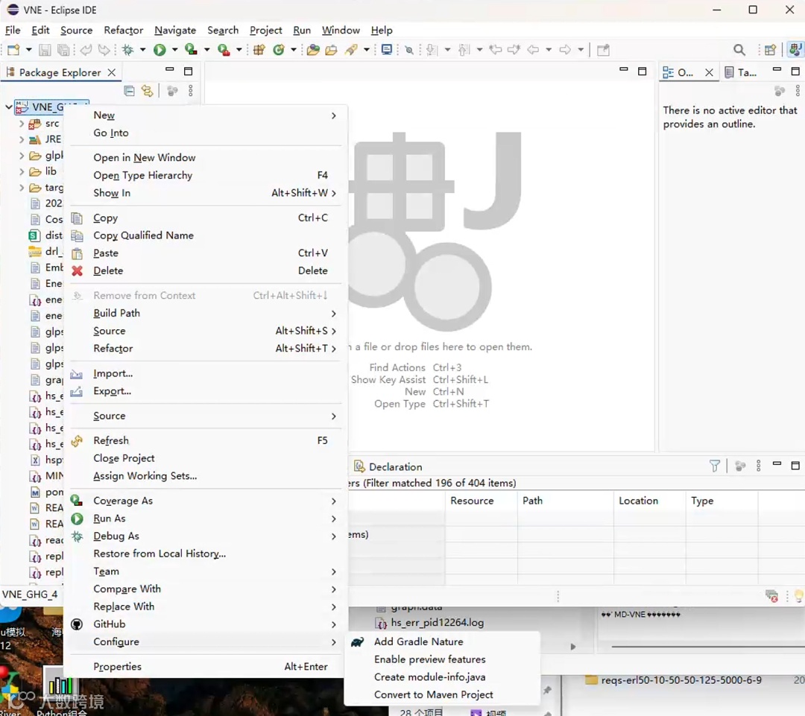
Task: Click Collapse All icon in Package Explorer
Action: pos(130,91)
